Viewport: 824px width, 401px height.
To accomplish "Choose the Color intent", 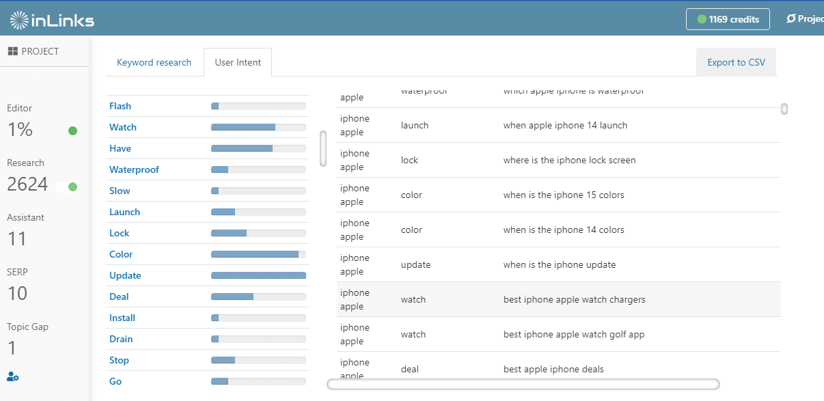I will pos(121,254).
